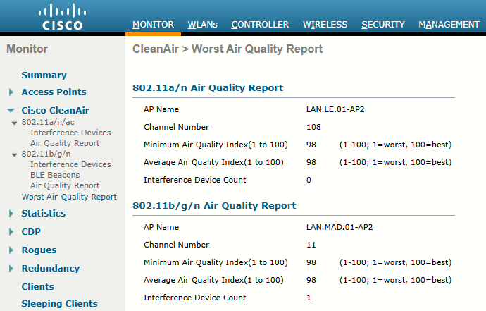Open the MONITOR menu tab

click(x=153, y=25)
